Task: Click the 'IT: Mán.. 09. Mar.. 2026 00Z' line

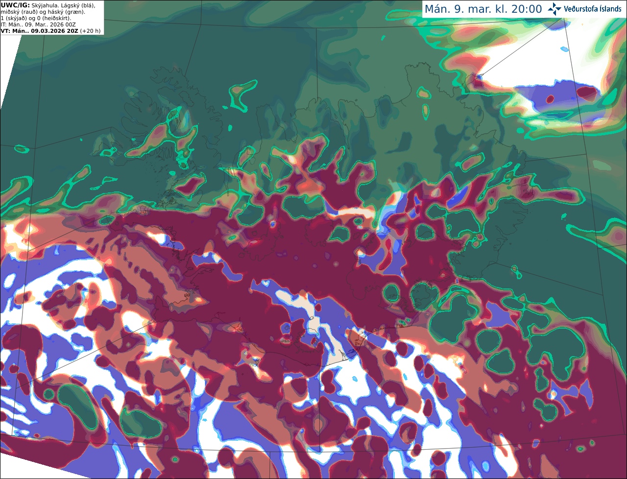Action: pos(38,24)
